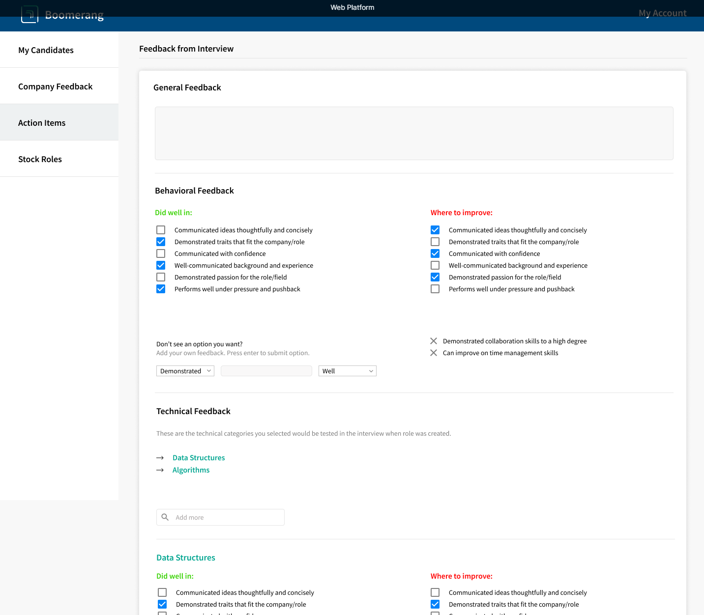Open the 'Demonstrated' dropdown
The width and height of the screenshot is (704, 615).
(185, 371)
